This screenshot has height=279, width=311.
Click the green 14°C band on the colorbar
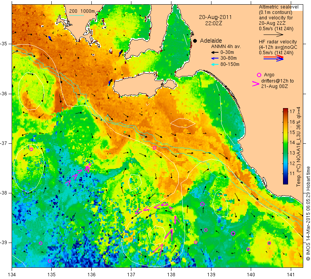tap(285, 142)
